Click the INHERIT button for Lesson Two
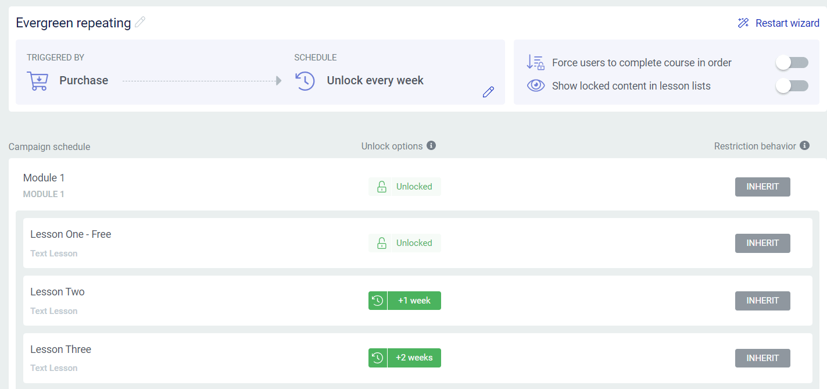The height and width of the screenshot is (389, 827). tap(762, 301)
